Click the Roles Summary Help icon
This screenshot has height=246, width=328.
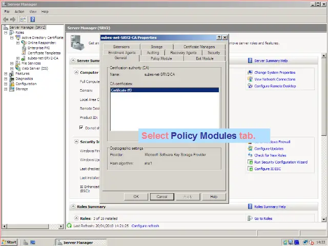tap(250, 207)
